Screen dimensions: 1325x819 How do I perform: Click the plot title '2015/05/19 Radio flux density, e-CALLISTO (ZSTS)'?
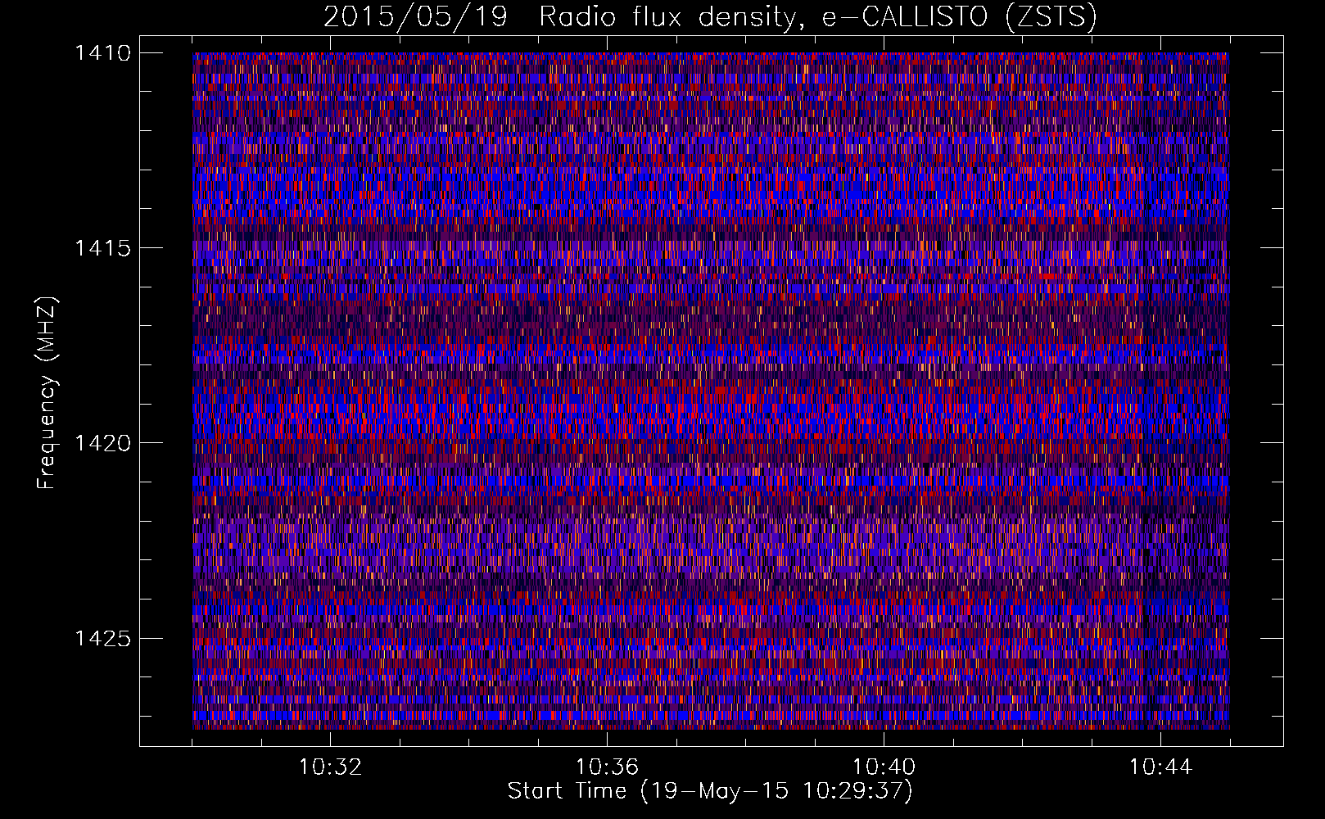point(710,17)
